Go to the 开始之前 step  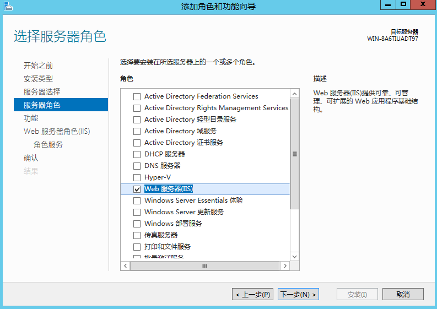39,66
